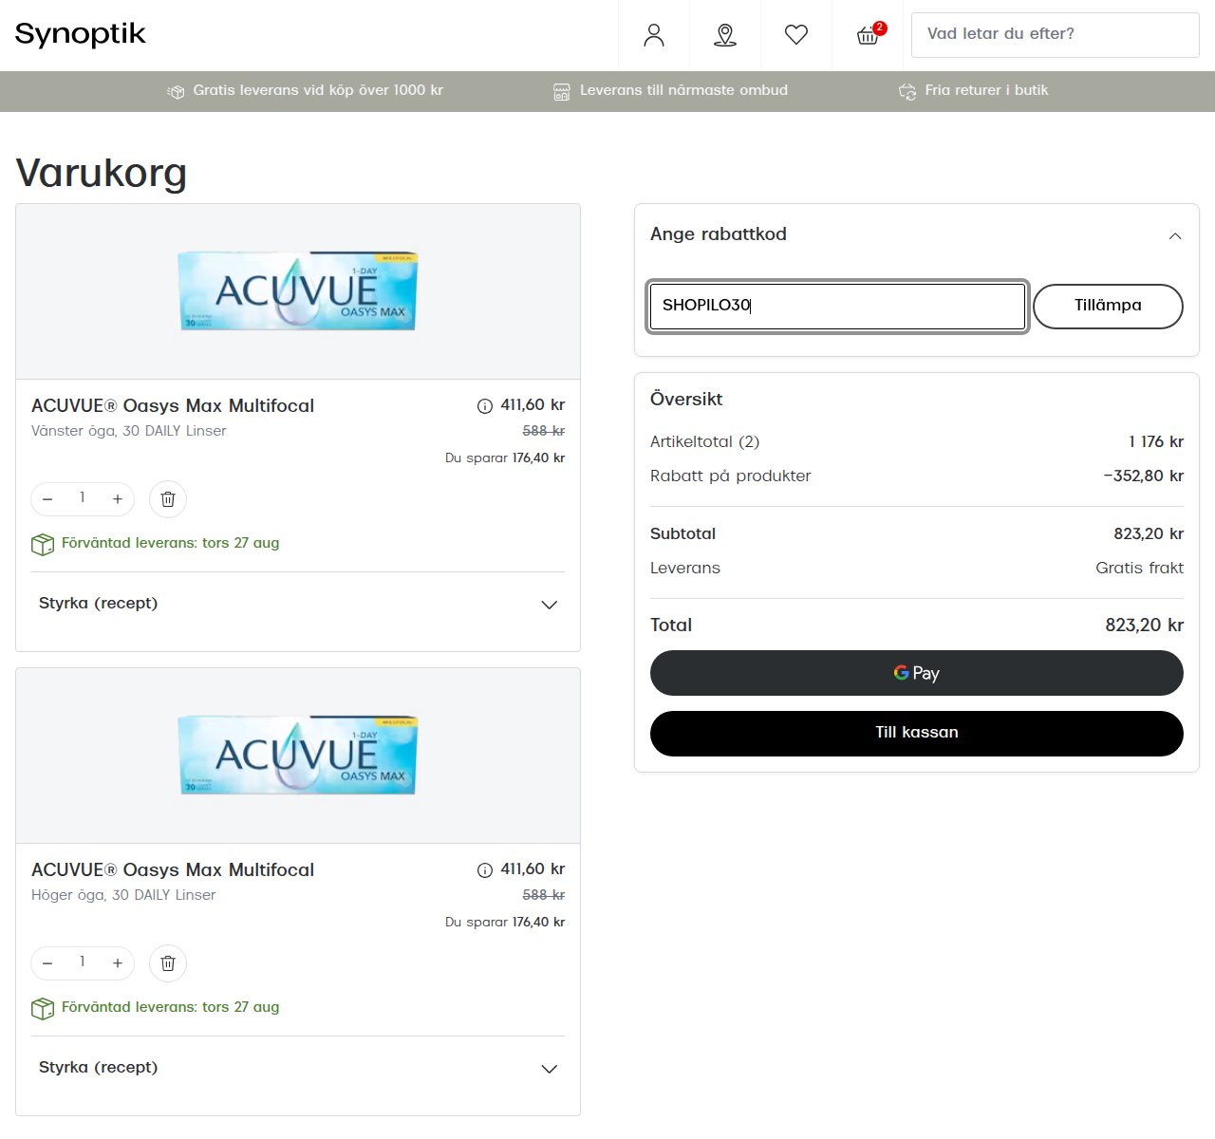Expand 'Styrka (recept)' for Höger öga

tap(298, 1069)
